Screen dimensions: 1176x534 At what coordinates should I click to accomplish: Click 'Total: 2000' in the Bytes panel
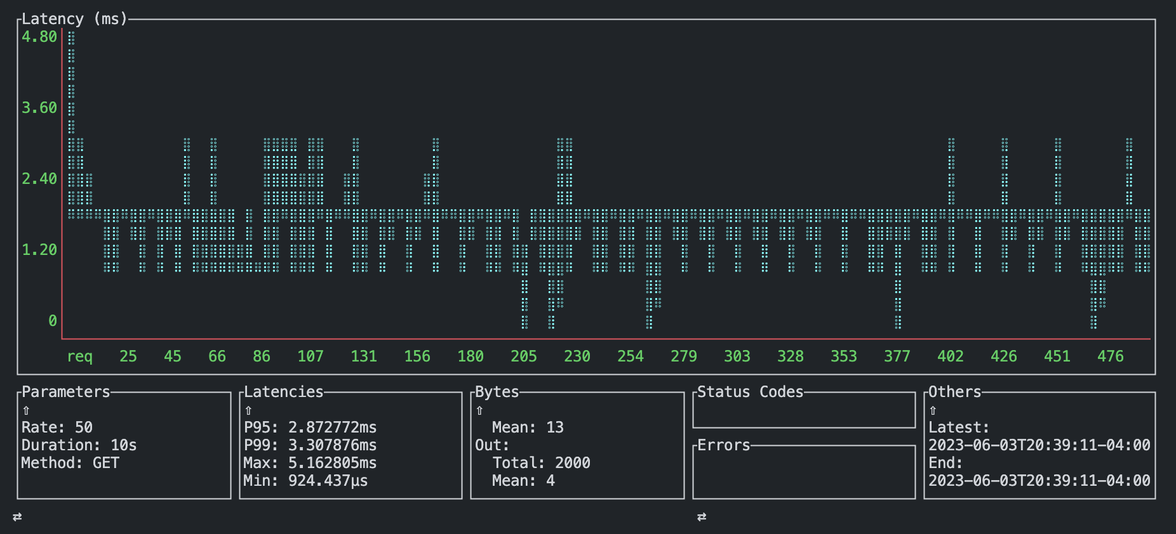click(x=542, y=463)
